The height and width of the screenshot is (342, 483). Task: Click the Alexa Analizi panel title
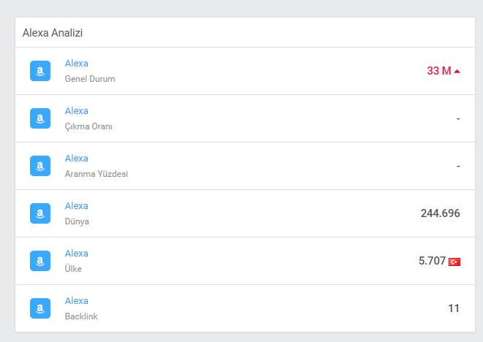pos(53,33)
